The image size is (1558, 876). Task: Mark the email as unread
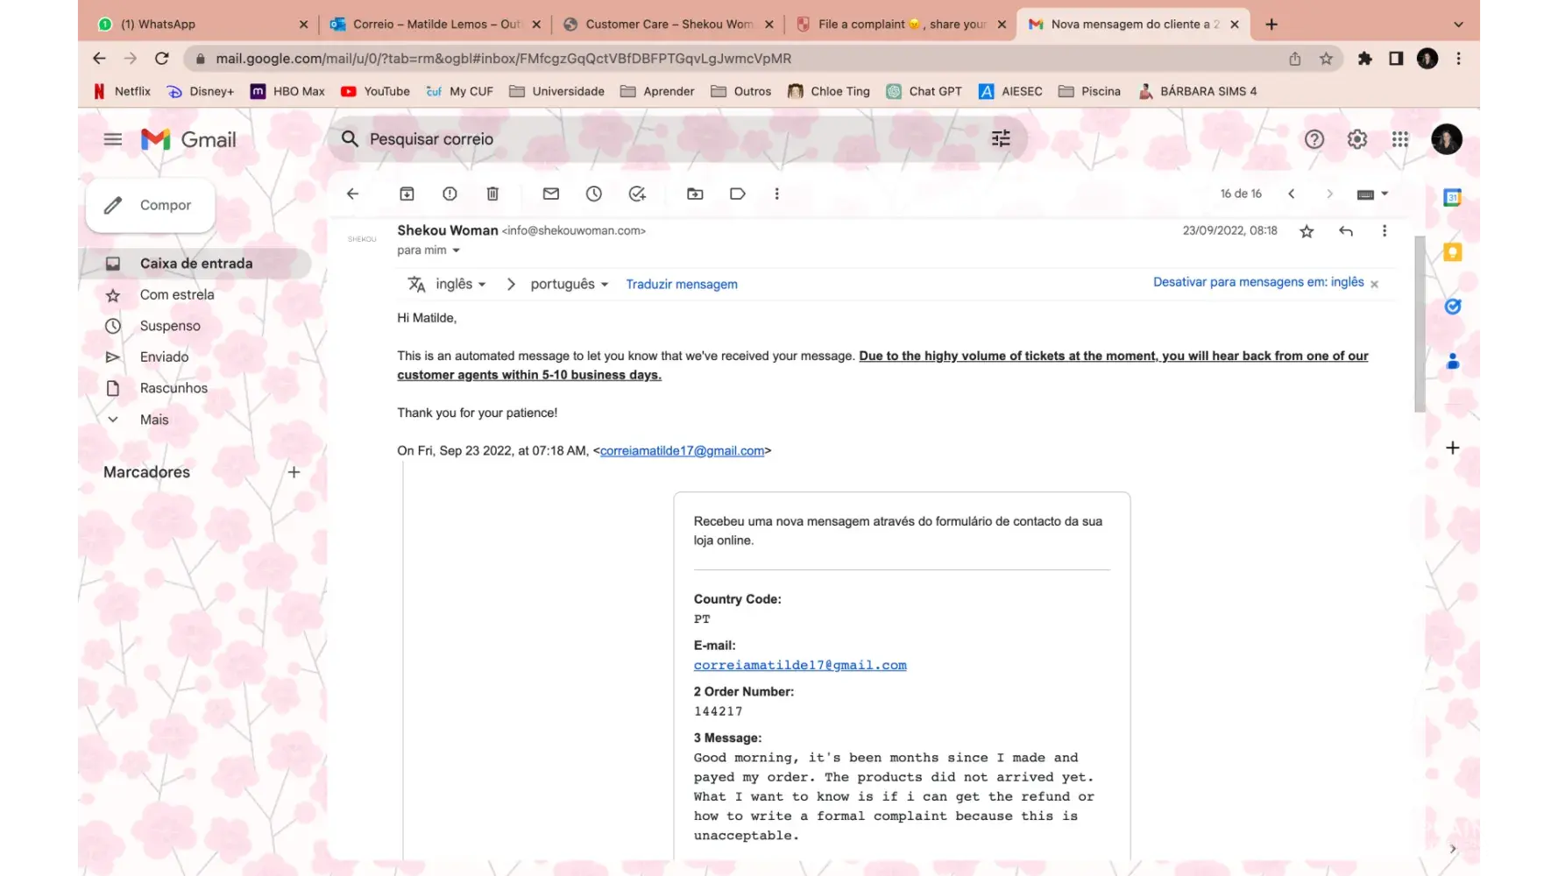[x=550, y=194]
